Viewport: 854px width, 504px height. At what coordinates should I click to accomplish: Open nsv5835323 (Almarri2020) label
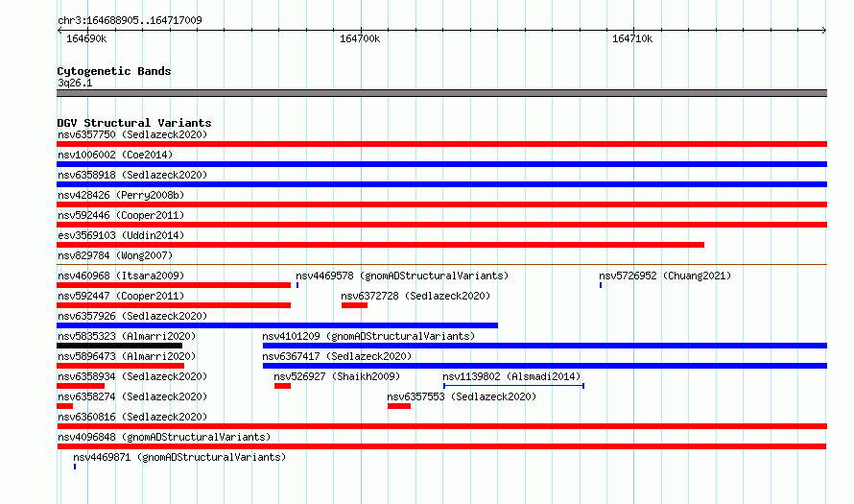point(127,336)
